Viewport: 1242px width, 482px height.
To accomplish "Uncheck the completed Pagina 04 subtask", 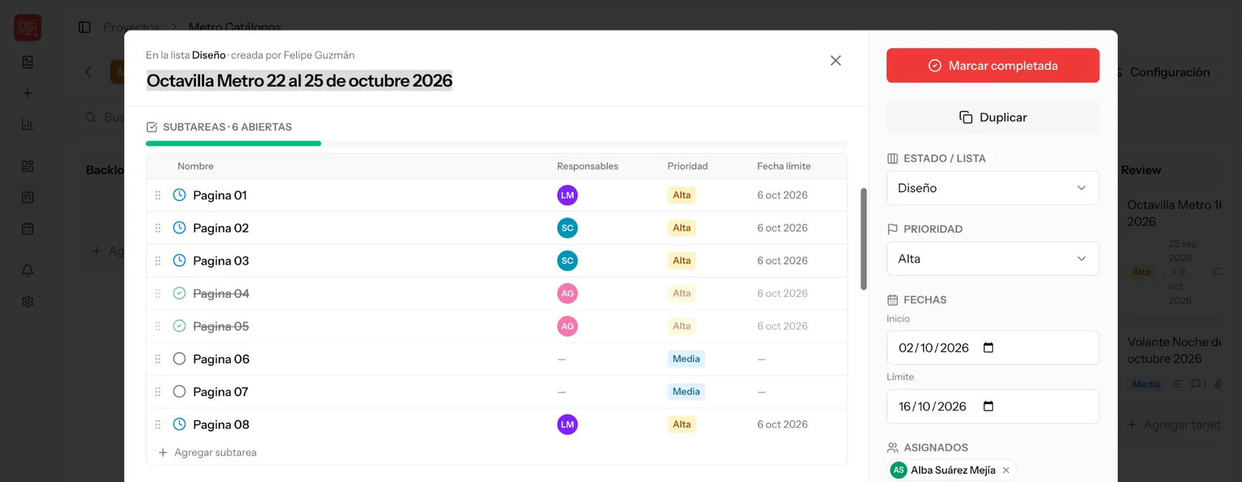I will pos(179,293).
